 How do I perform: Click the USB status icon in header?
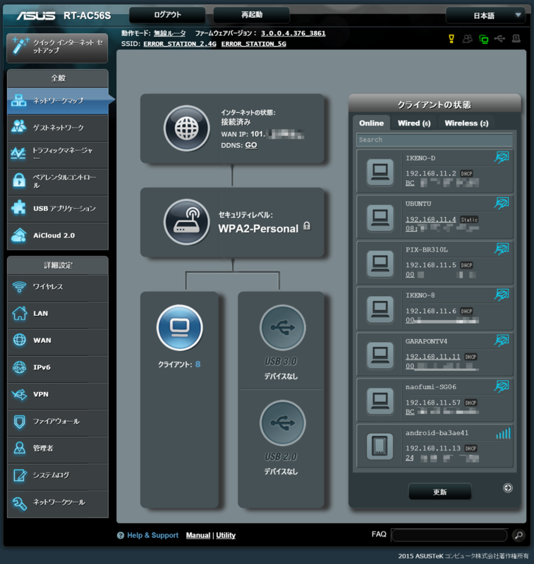point(499,39)
